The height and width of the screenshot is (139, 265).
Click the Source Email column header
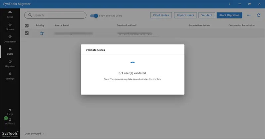pos(62,26)
